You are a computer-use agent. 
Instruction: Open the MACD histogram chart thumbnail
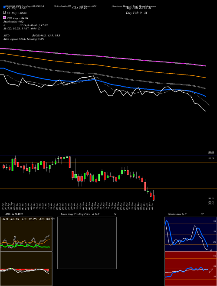click(x=26, y=269)
